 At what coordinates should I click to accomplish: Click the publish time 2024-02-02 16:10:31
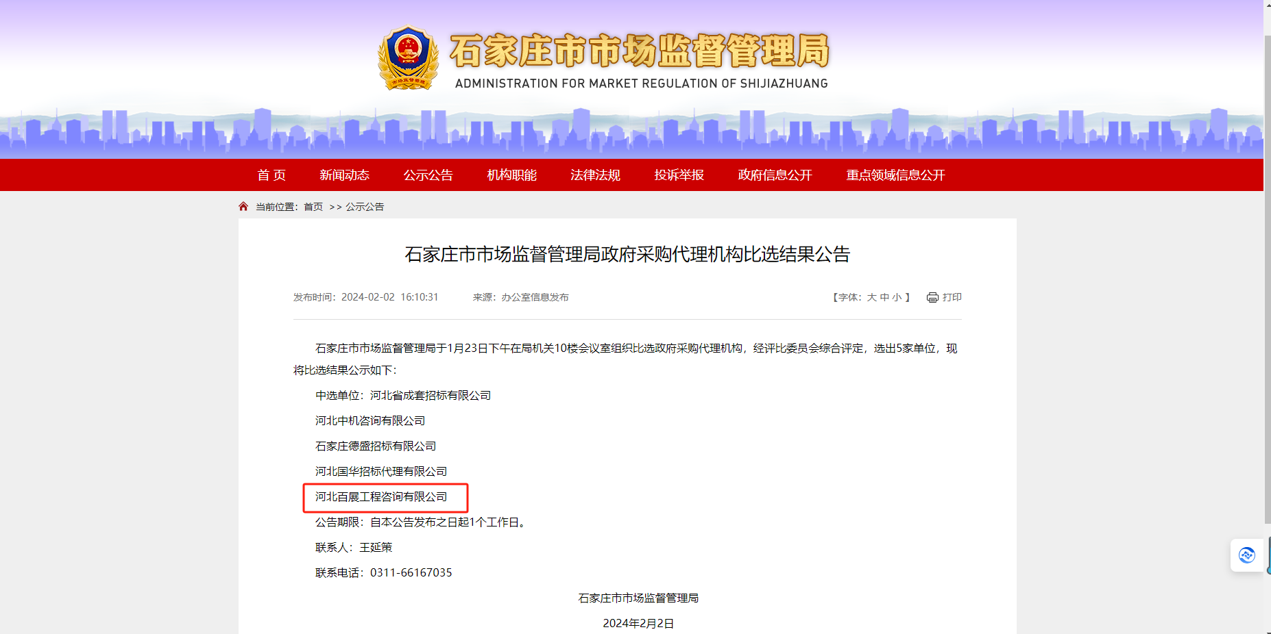pos(389,297)
